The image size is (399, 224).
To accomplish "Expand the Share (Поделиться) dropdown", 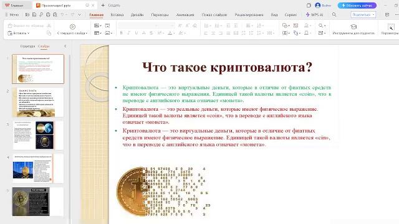I will 373,15.
